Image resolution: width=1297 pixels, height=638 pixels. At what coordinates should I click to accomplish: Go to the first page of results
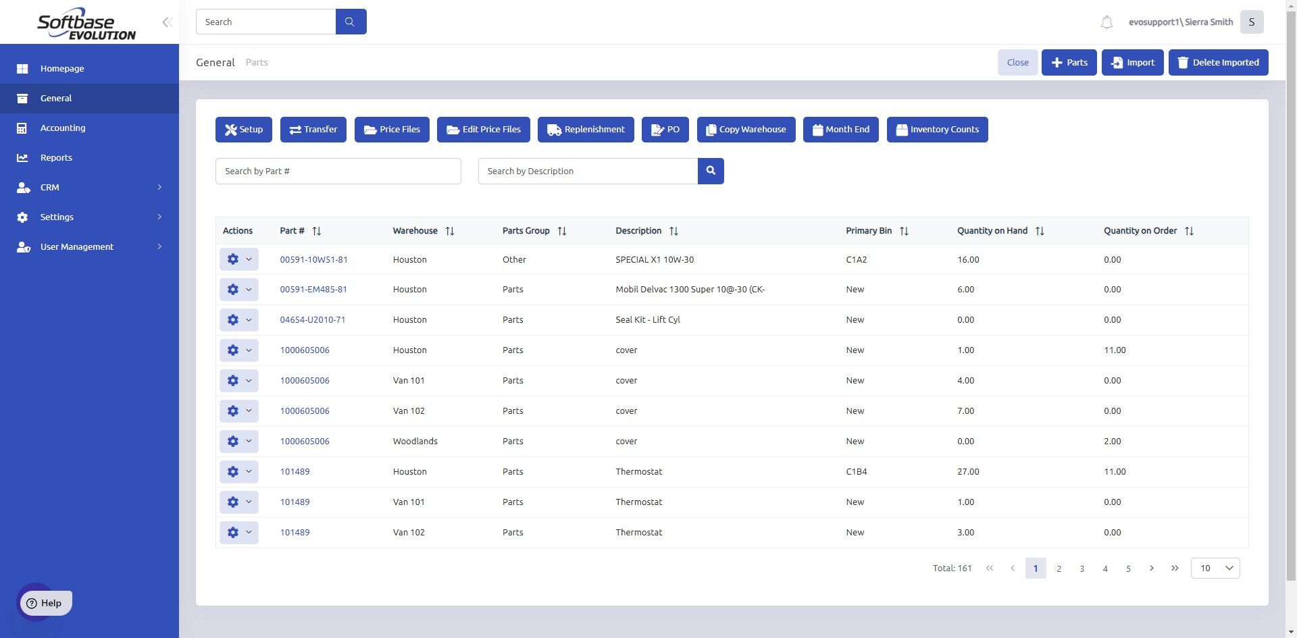[x=990, y=568]
